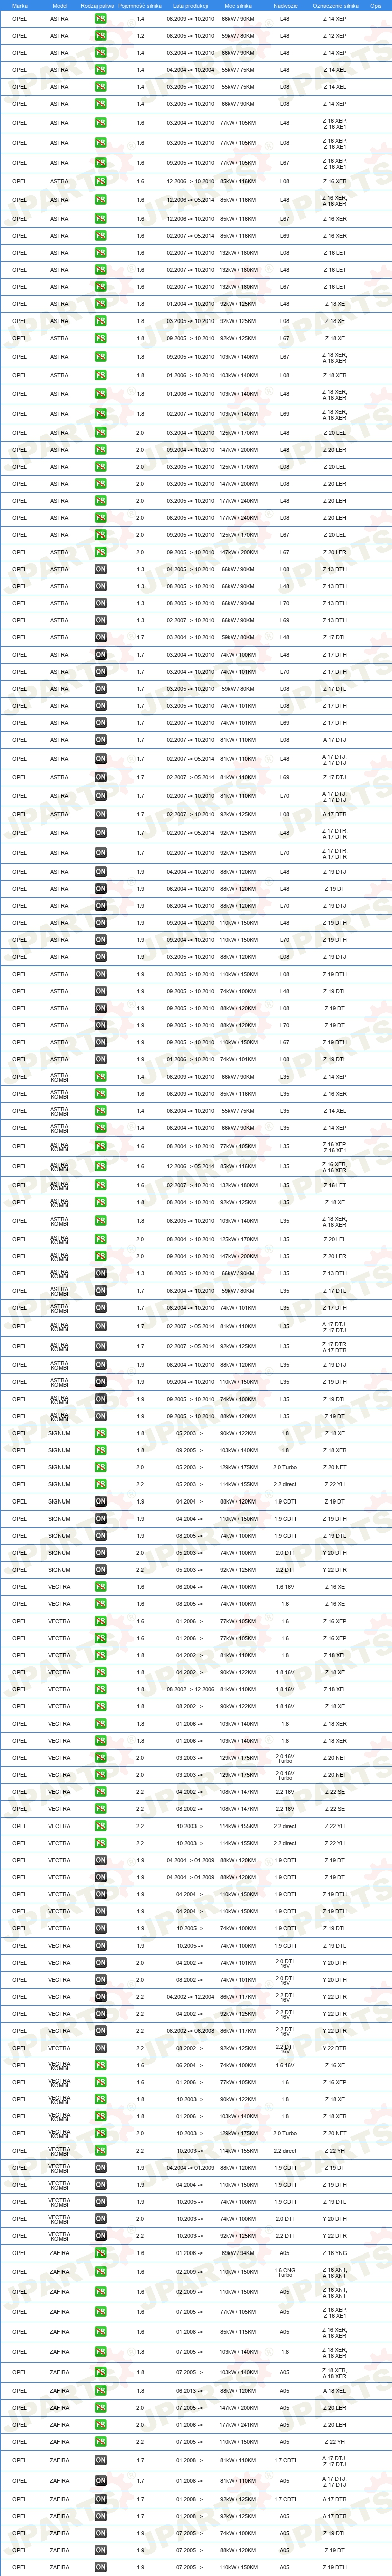392x2576 pixels.
Task: Click the Model column header
Action: (x=60, y=5)
